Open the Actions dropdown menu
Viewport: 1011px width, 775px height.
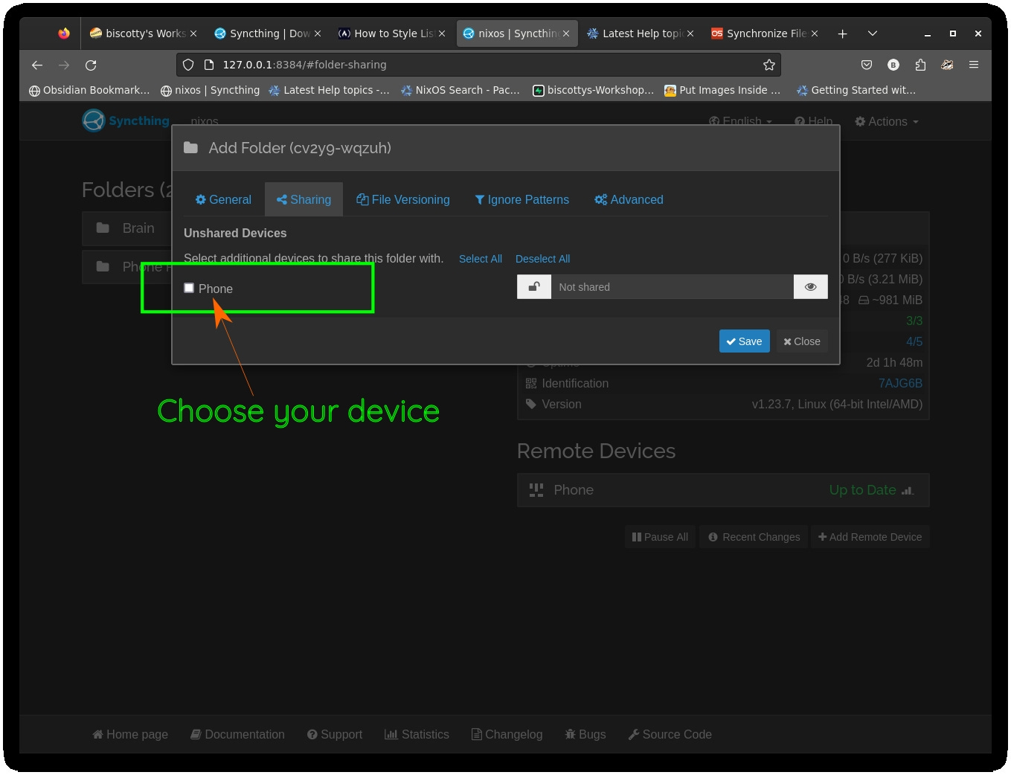(887, 121)
